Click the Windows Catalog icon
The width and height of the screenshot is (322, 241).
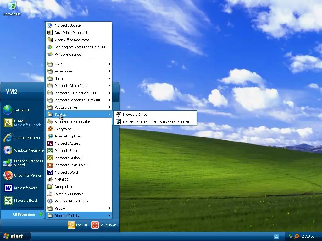tap(50, 54)
